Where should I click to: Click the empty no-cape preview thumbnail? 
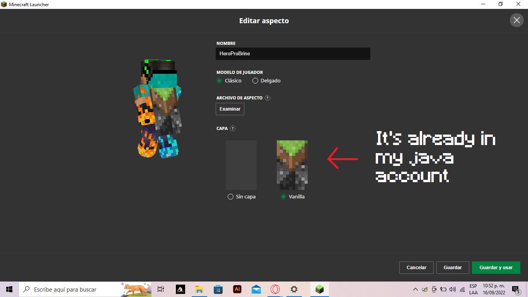241,165
